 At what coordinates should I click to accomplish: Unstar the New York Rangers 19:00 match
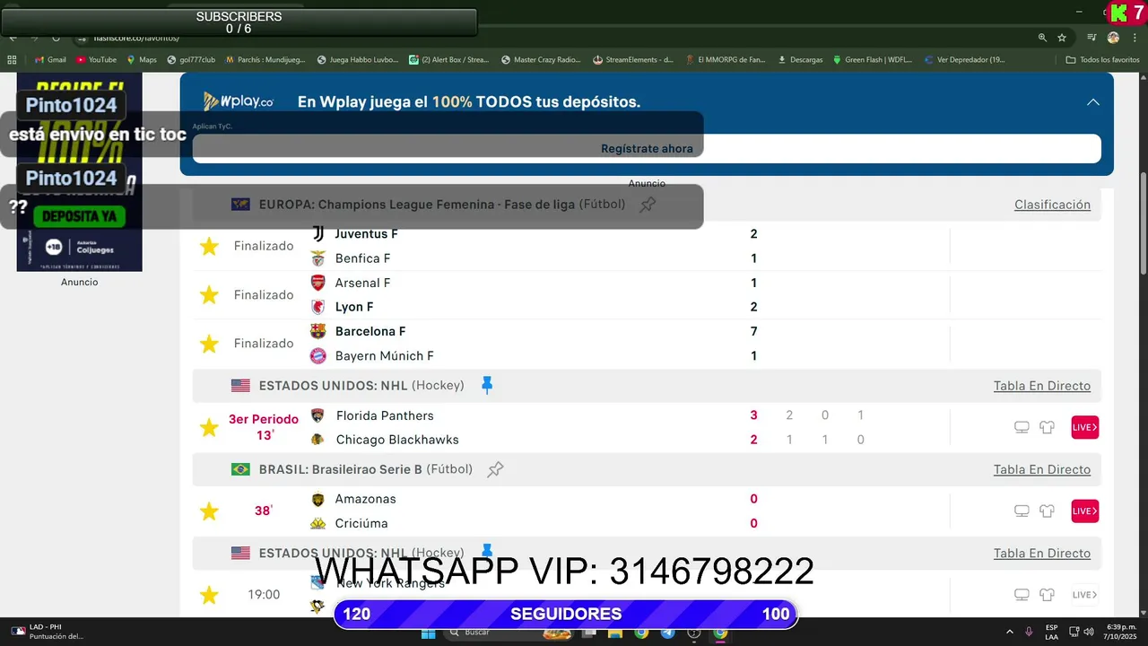(209, 595)
